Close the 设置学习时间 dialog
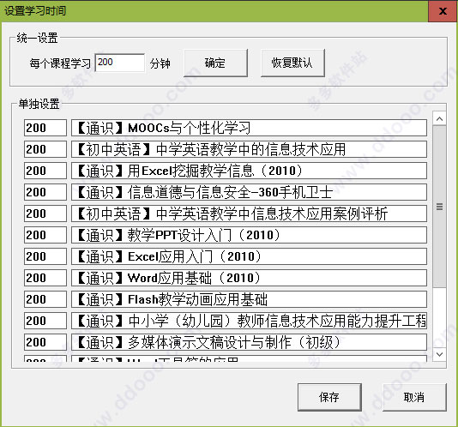Viewport: 458px width, 427px height. [x=443, y=11]
